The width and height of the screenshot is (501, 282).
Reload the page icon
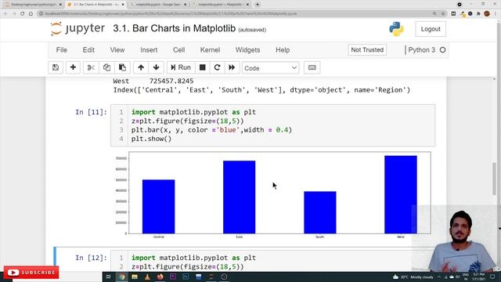(x=23, y=13)
